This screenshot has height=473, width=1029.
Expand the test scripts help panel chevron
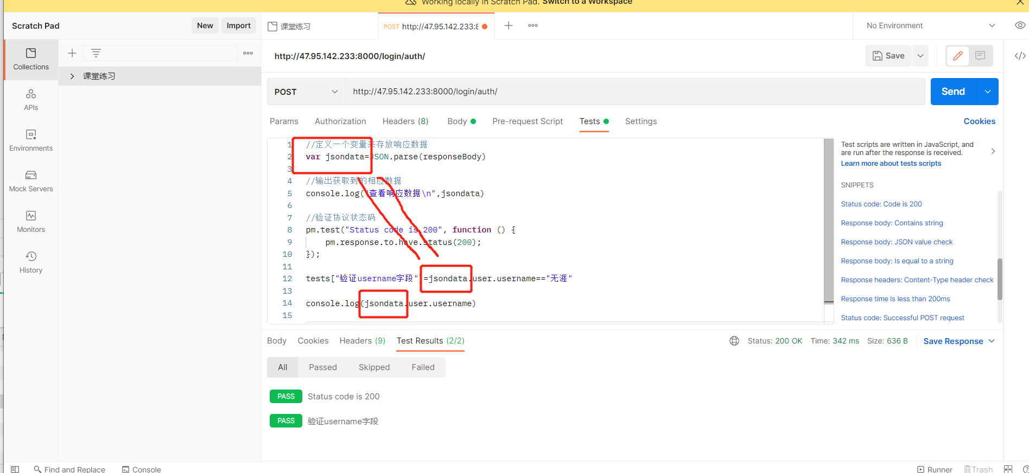pos(993,151)
